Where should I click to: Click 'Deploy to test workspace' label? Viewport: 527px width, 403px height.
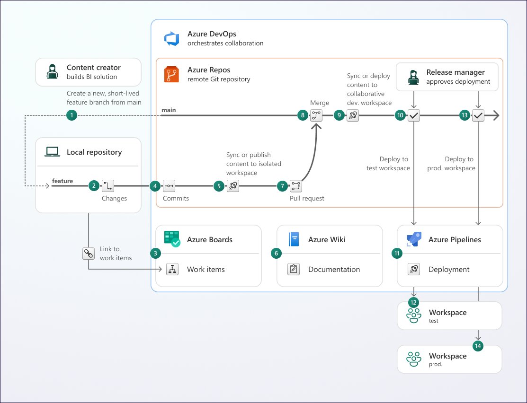(x=388, y=164)
